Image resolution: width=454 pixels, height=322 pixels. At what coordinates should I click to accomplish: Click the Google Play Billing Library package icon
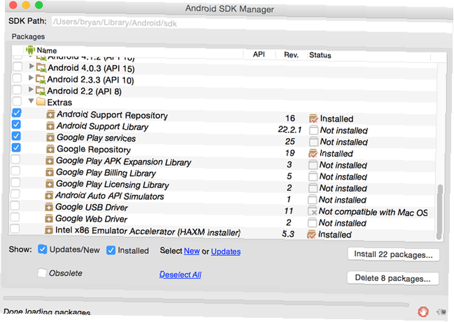tap(49, 172)
